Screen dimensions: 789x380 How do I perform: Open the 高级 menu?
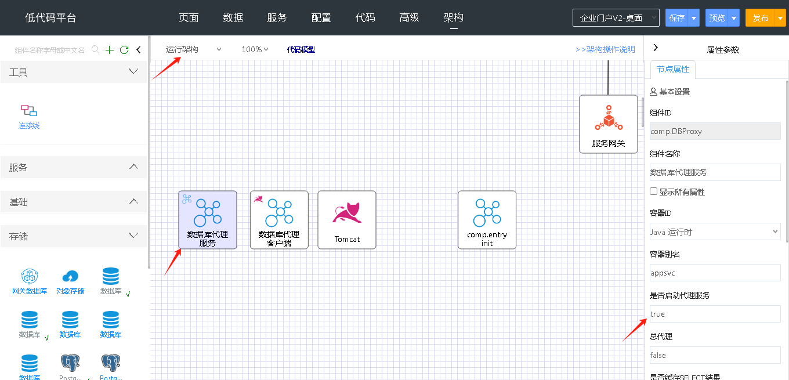click(x=409, y=17)
